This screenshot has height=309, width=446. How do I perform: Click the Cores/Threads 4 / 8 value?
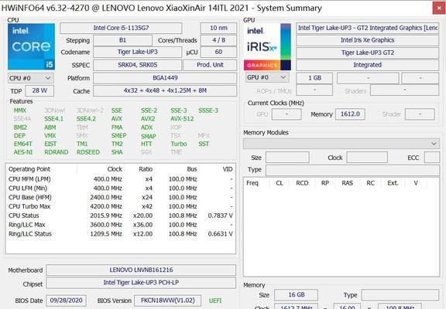218,40
